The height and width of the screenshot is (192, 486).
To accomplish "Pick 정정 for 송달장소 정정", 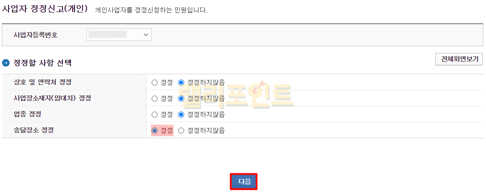I will pos(155,131).
